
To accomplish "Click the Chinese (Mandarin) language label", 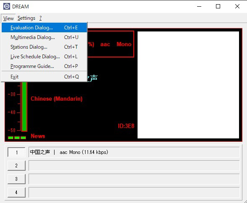I will tap(57, 99).
